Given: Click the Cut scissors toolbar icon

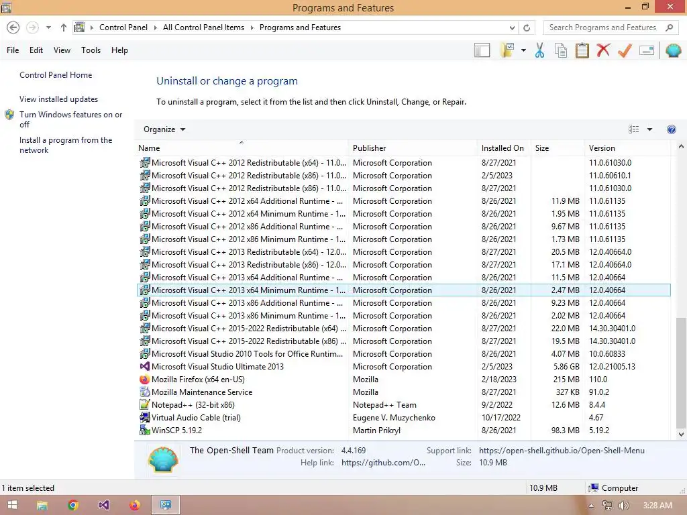Looking at the screenshot, I should tap(539, 50).
